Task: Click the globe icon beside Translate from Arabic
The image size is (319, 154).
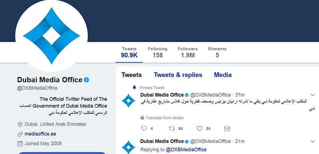Action: pyautogui.click(x=142, y=118)
